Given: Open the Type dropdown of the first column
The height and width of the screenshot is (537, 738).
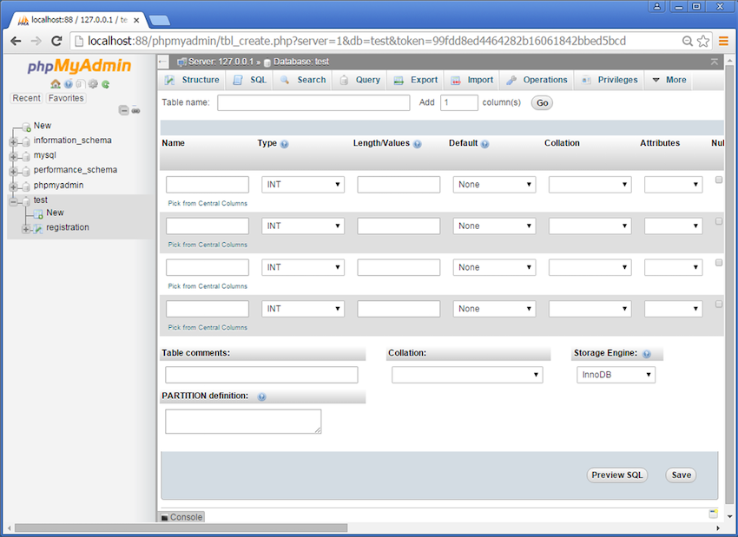Looking at the screenshot, I should click(302, 184).
